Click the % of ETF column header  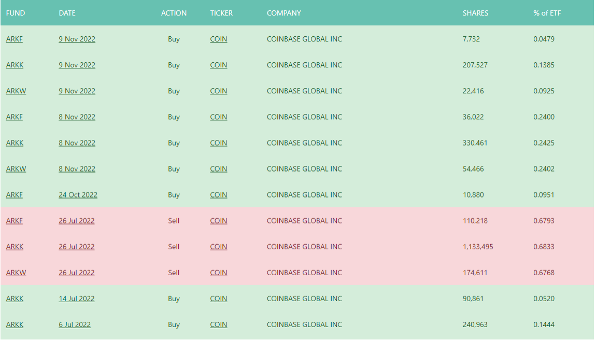point(547,13)
